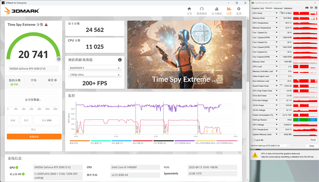Screen dimensions: 319x182
Task: Click the yellow warning icon in GPU-Z notice
Action: pyautogui.click(x=255, y=155)
